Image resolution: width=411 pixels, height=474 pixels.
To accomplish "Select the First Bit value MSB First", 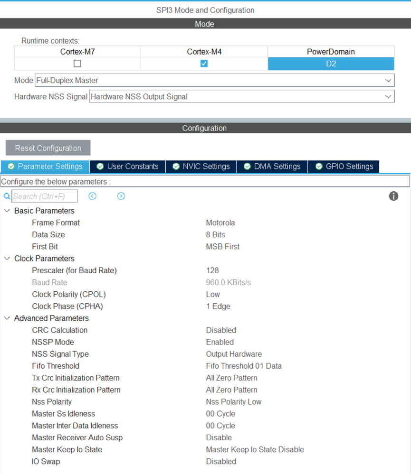I will [x=223, y=247].
